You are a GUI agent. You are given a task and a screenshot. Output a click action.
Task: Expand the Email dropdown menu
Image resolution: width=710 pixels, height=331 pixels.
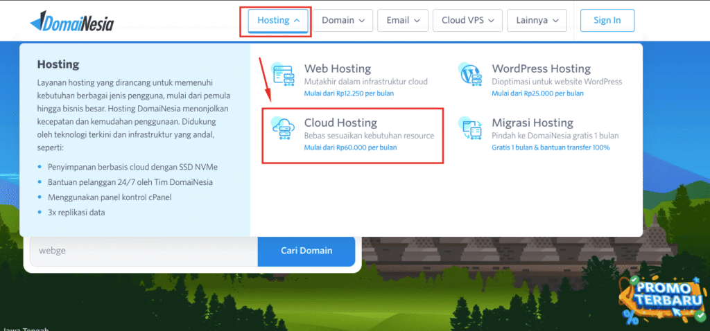click(403, 20)
